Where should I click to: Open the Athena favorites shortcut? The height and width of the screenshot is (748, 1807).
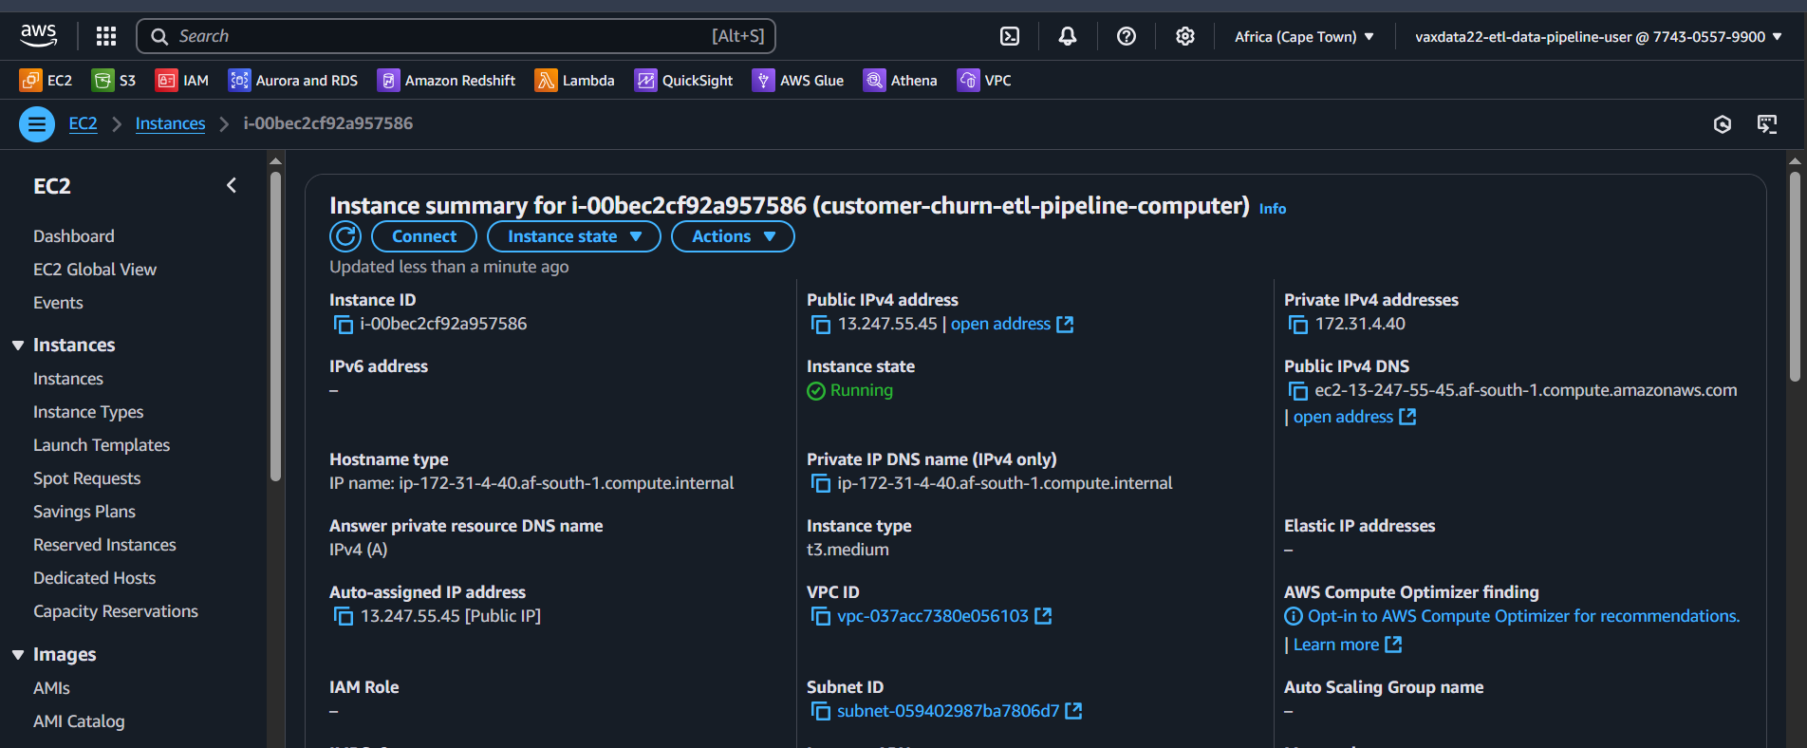click(x=900, y=81)
